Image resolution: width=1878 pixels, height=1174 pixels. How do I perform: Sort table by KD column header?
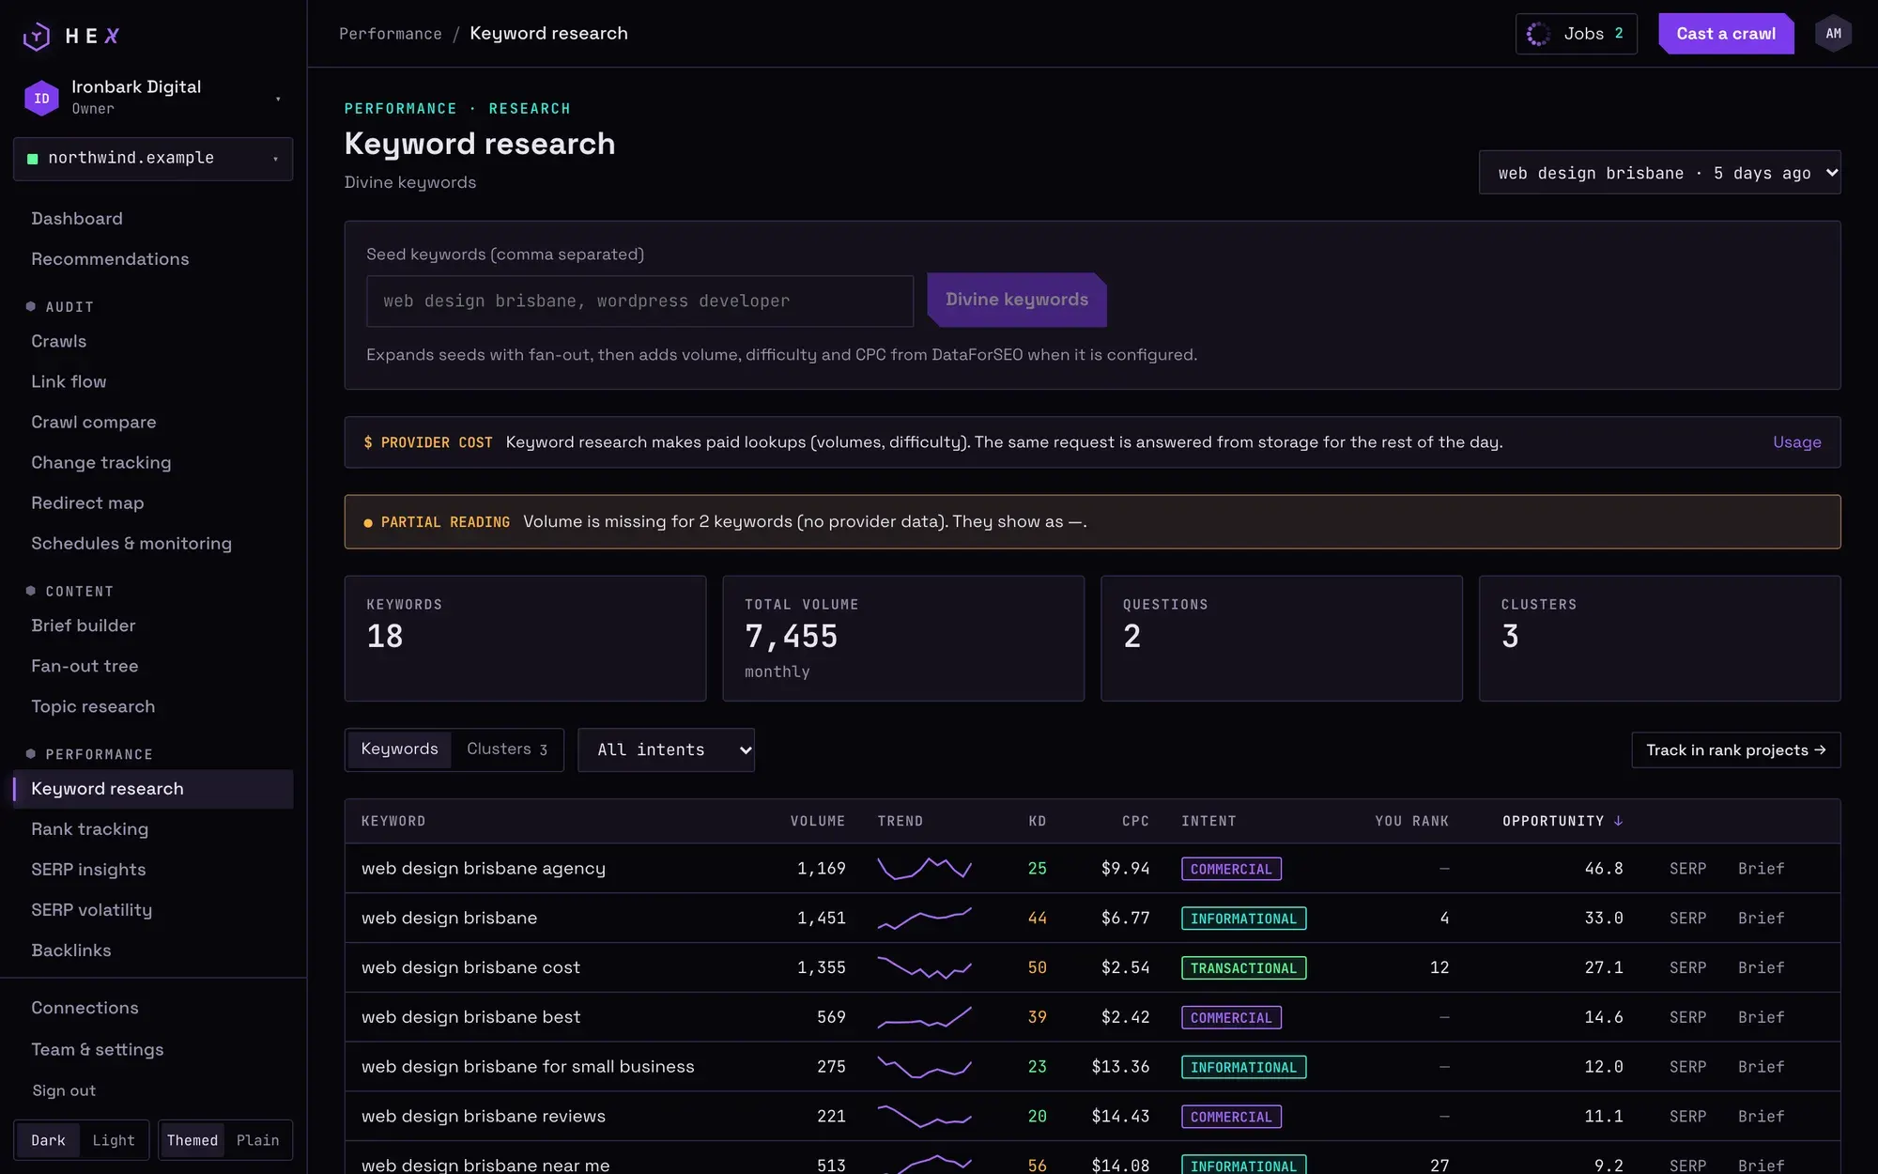tap(1037, 821)
